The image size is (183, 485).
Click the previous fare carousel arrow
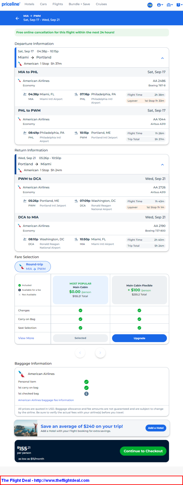(80, 353)
